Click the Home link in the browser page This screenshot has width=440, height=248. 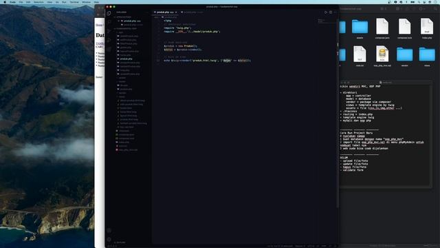[99, 25]
